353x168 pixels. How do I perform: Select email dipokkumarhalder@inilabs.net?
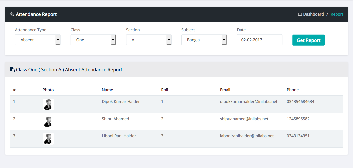pyautogui.click(x=249, y=102)
